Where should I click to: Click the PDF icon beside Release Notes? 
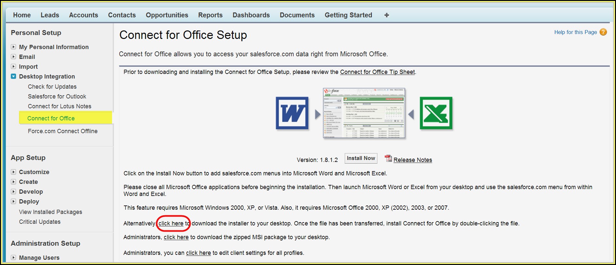tap(388, 159)
